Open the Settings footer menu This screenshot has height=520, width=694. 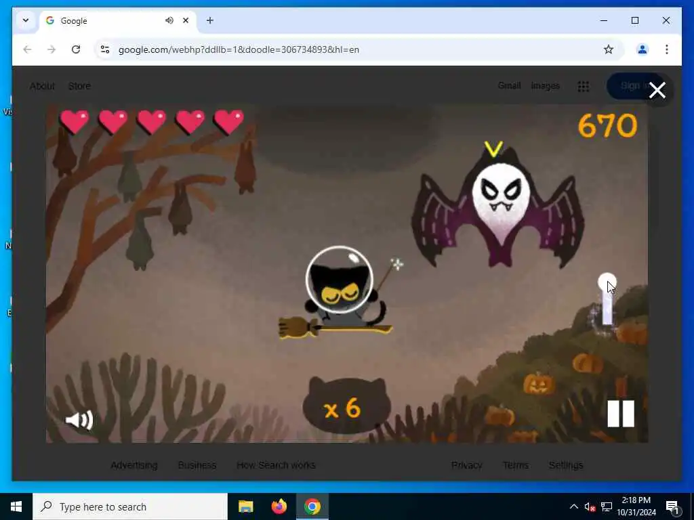[x=566, y=464]
